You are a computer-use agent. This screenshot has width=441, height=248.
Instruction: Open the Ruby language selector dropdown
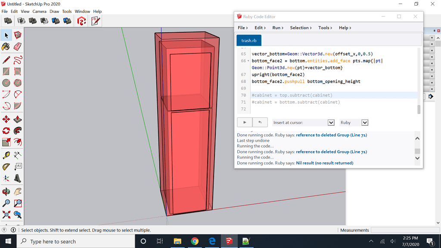(x=364, y=122)
